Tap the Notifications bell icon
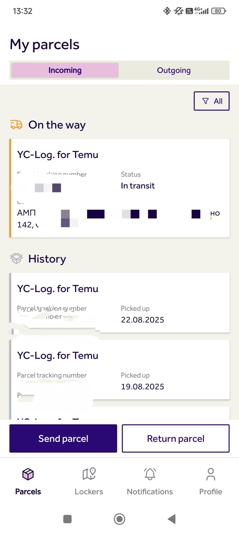 coord(150,474)
